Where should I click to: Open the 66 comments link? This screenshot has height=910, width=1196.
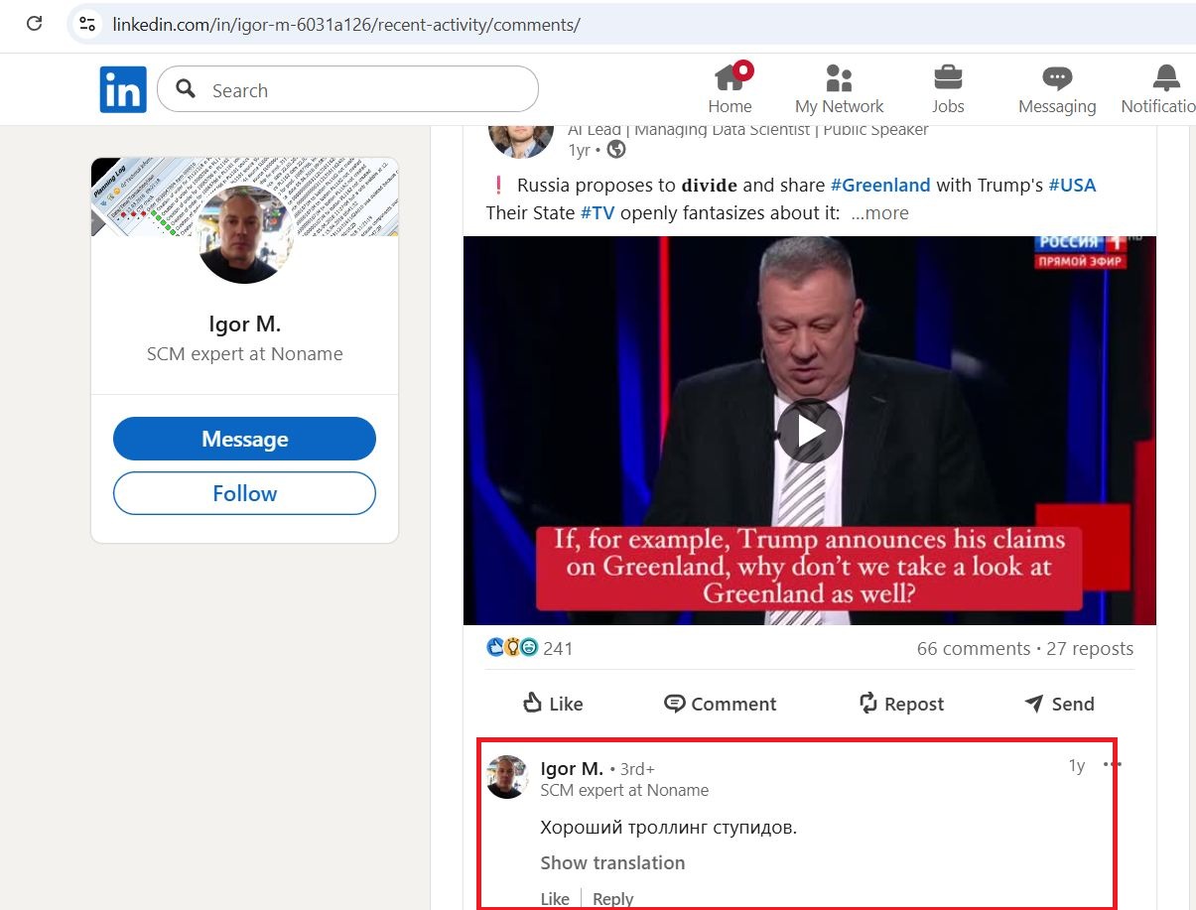(x=972, y=648)
